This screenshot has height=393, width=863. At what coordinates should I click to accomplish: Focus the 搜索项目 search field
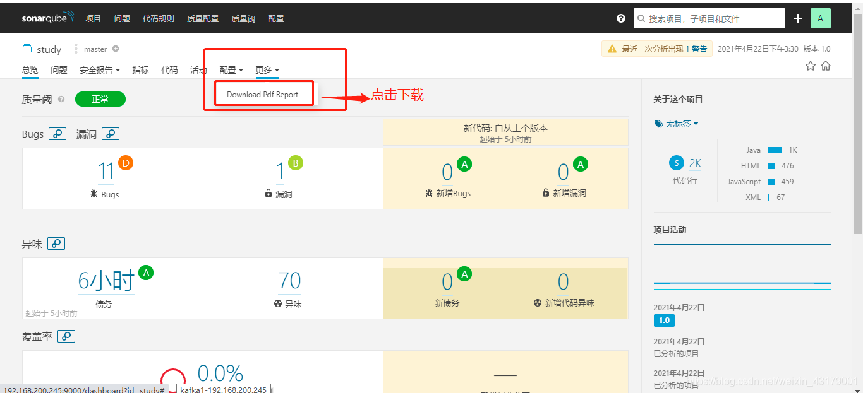point(709,18)
